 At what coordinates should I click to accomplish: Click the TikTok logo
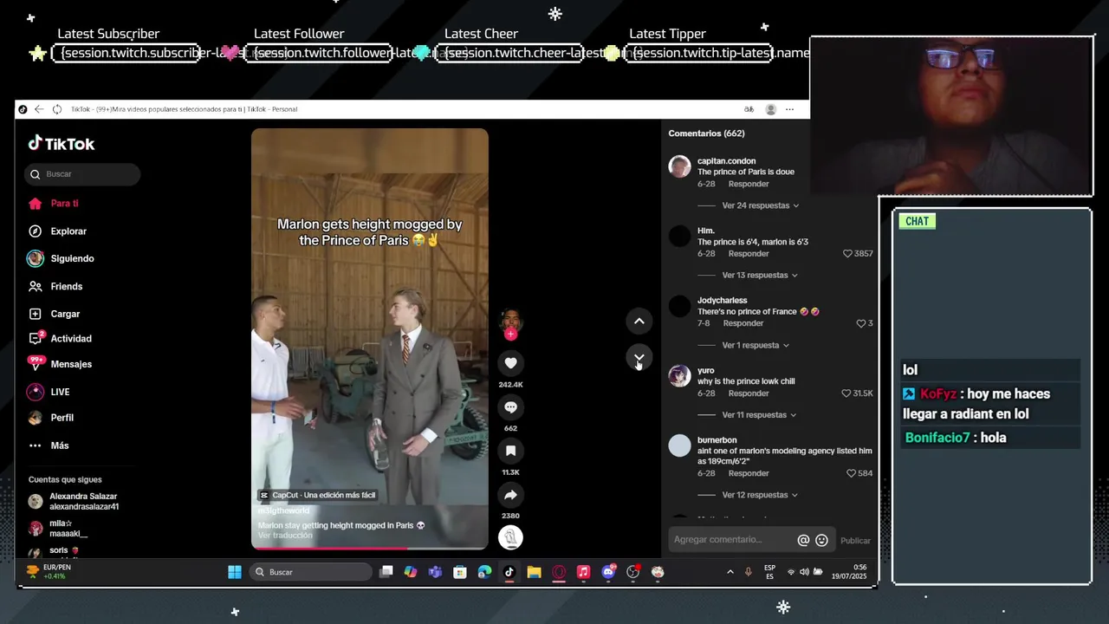tap(62, 144)
